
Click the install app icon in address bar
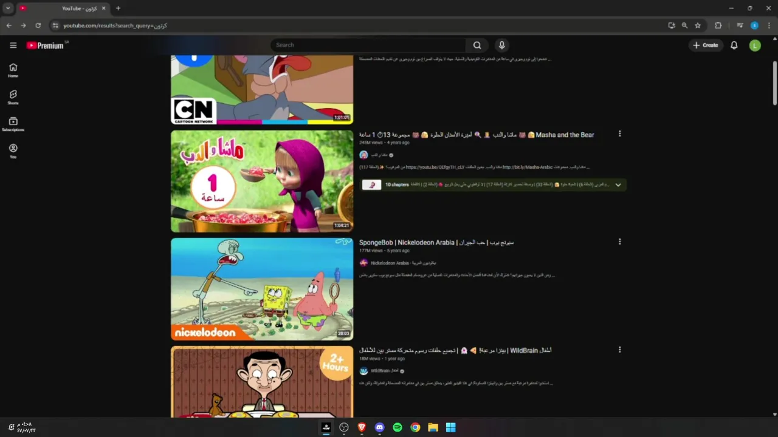tap(671, 25)
